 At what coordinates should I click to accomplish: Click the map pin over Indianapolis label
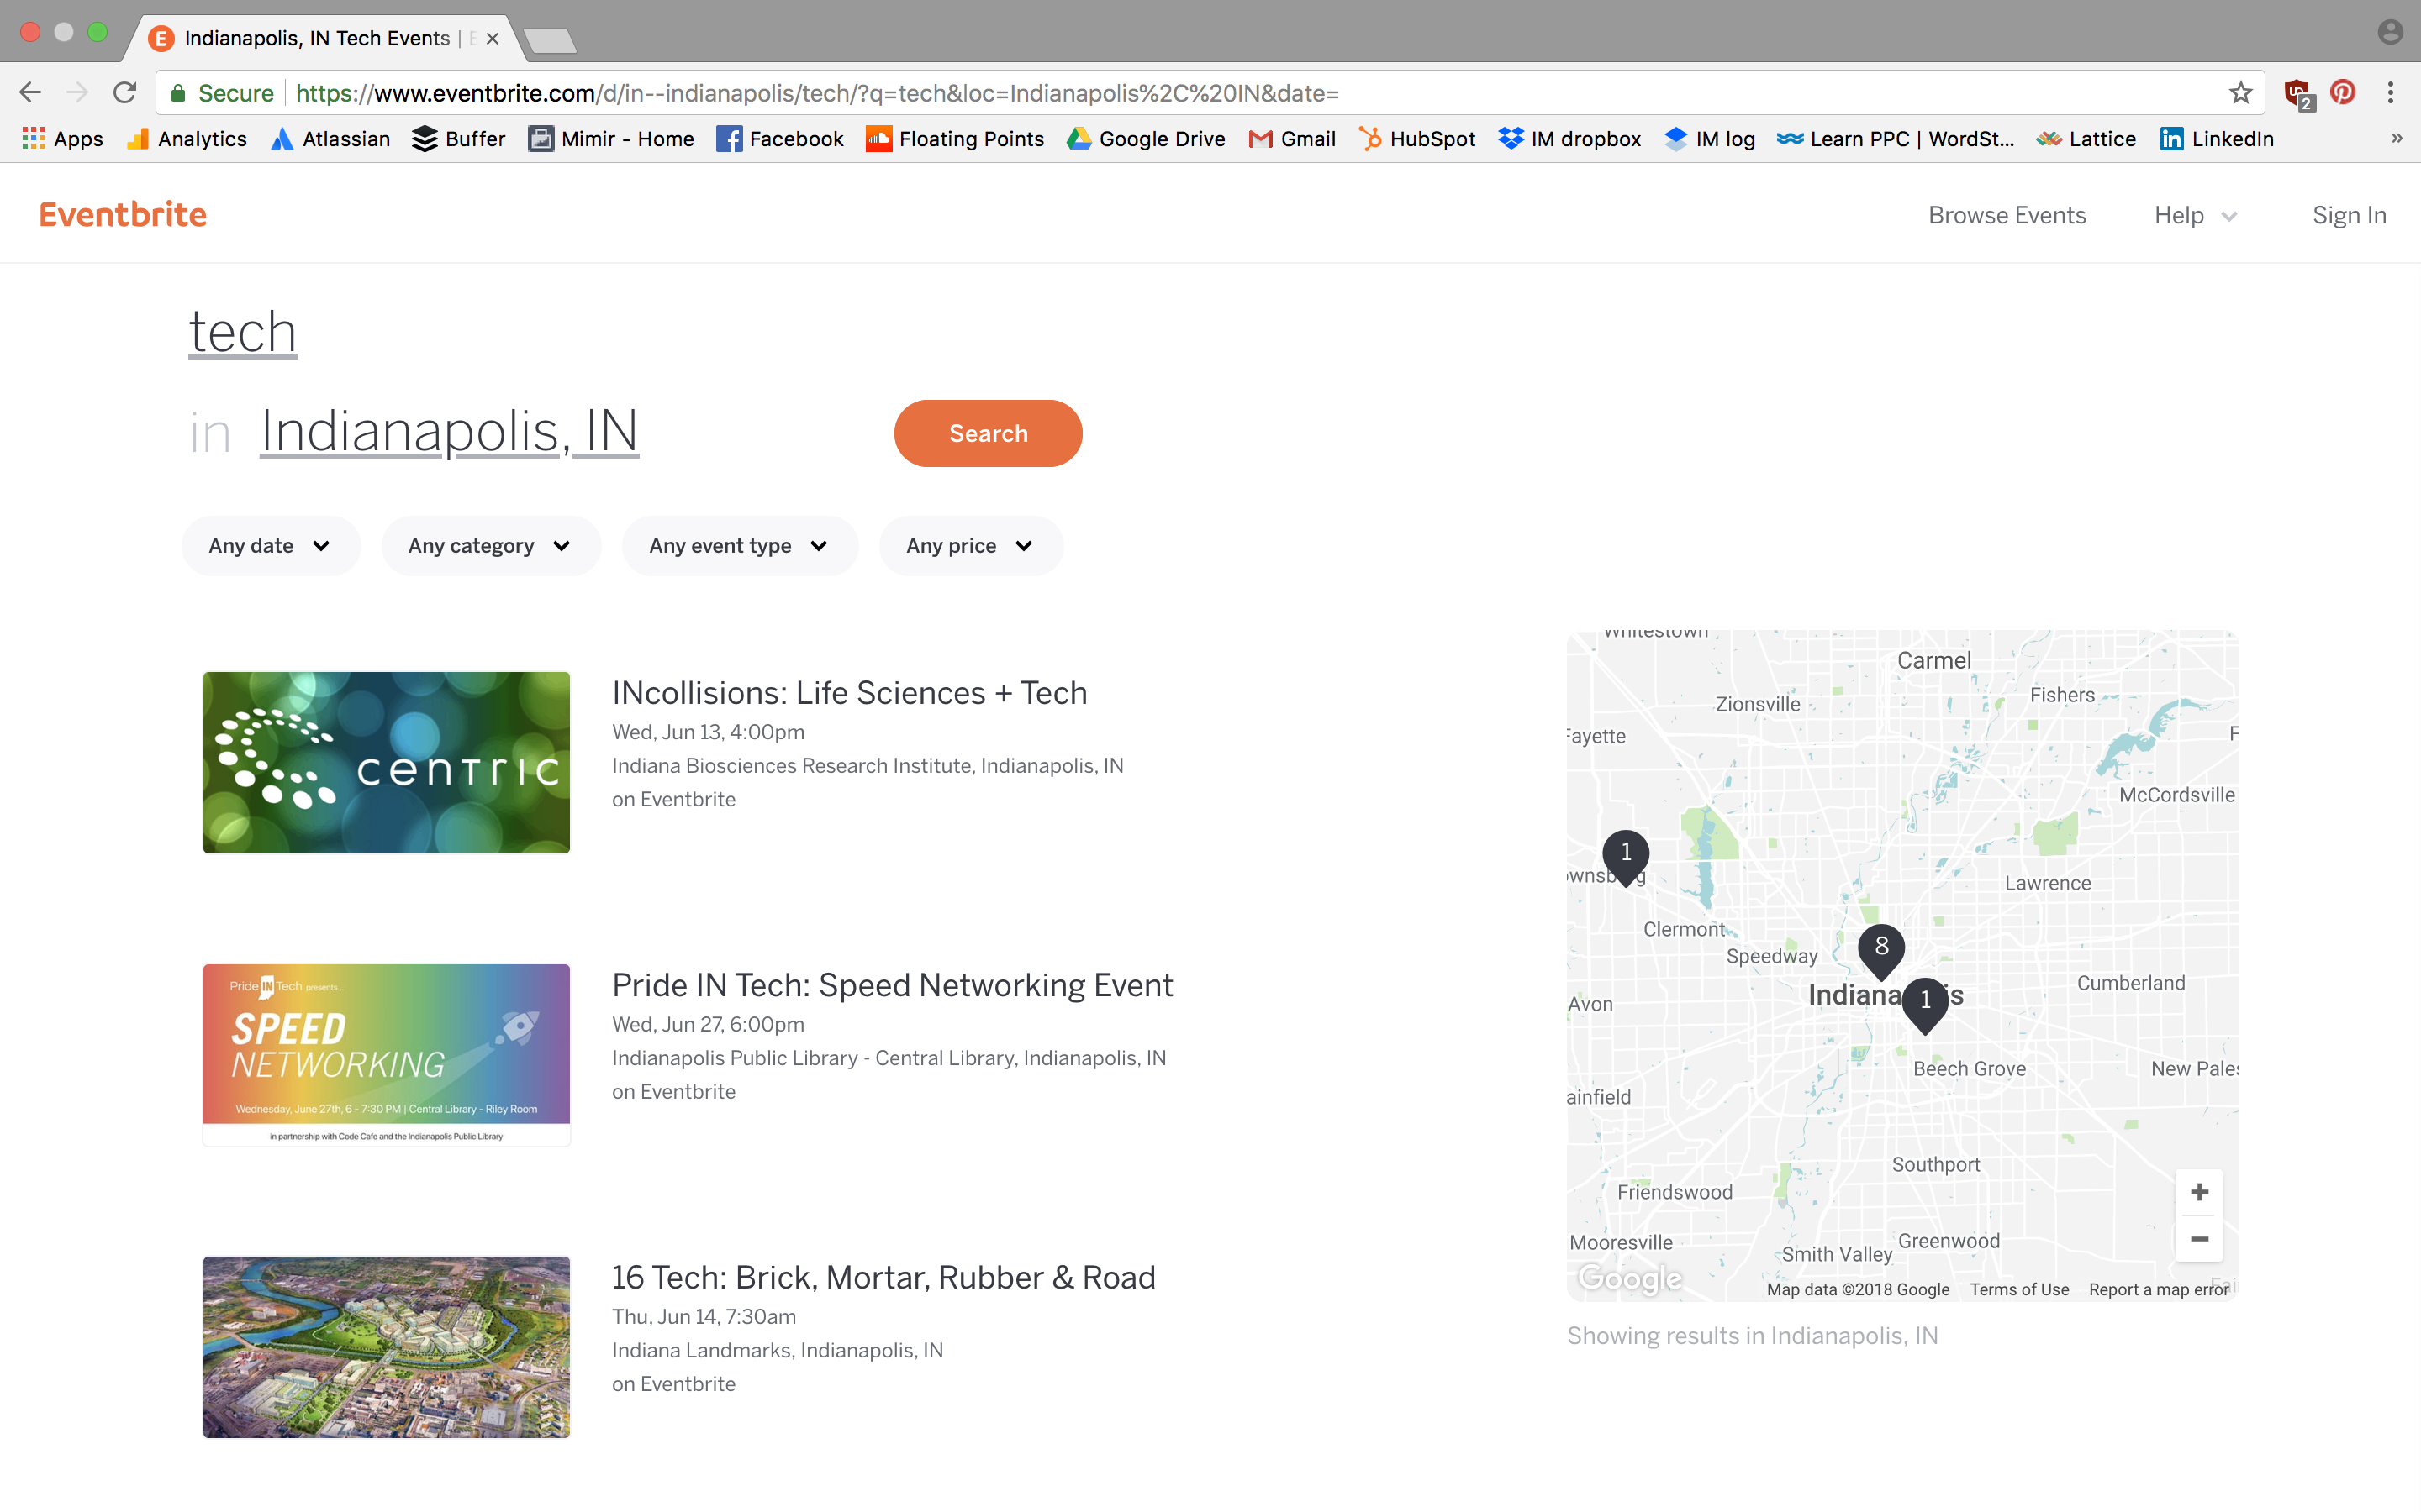click(1925, 1005)
